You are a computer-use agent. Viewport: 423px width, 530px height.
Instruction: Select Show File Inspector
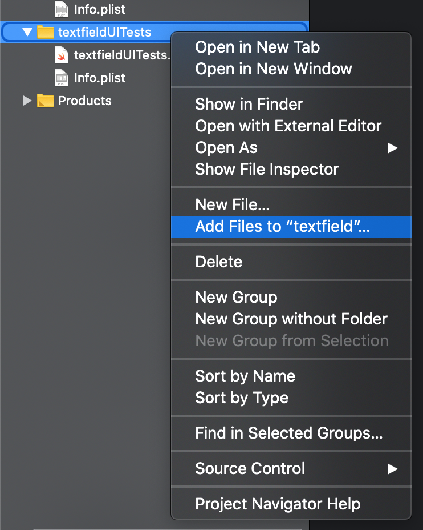(267, 169)
